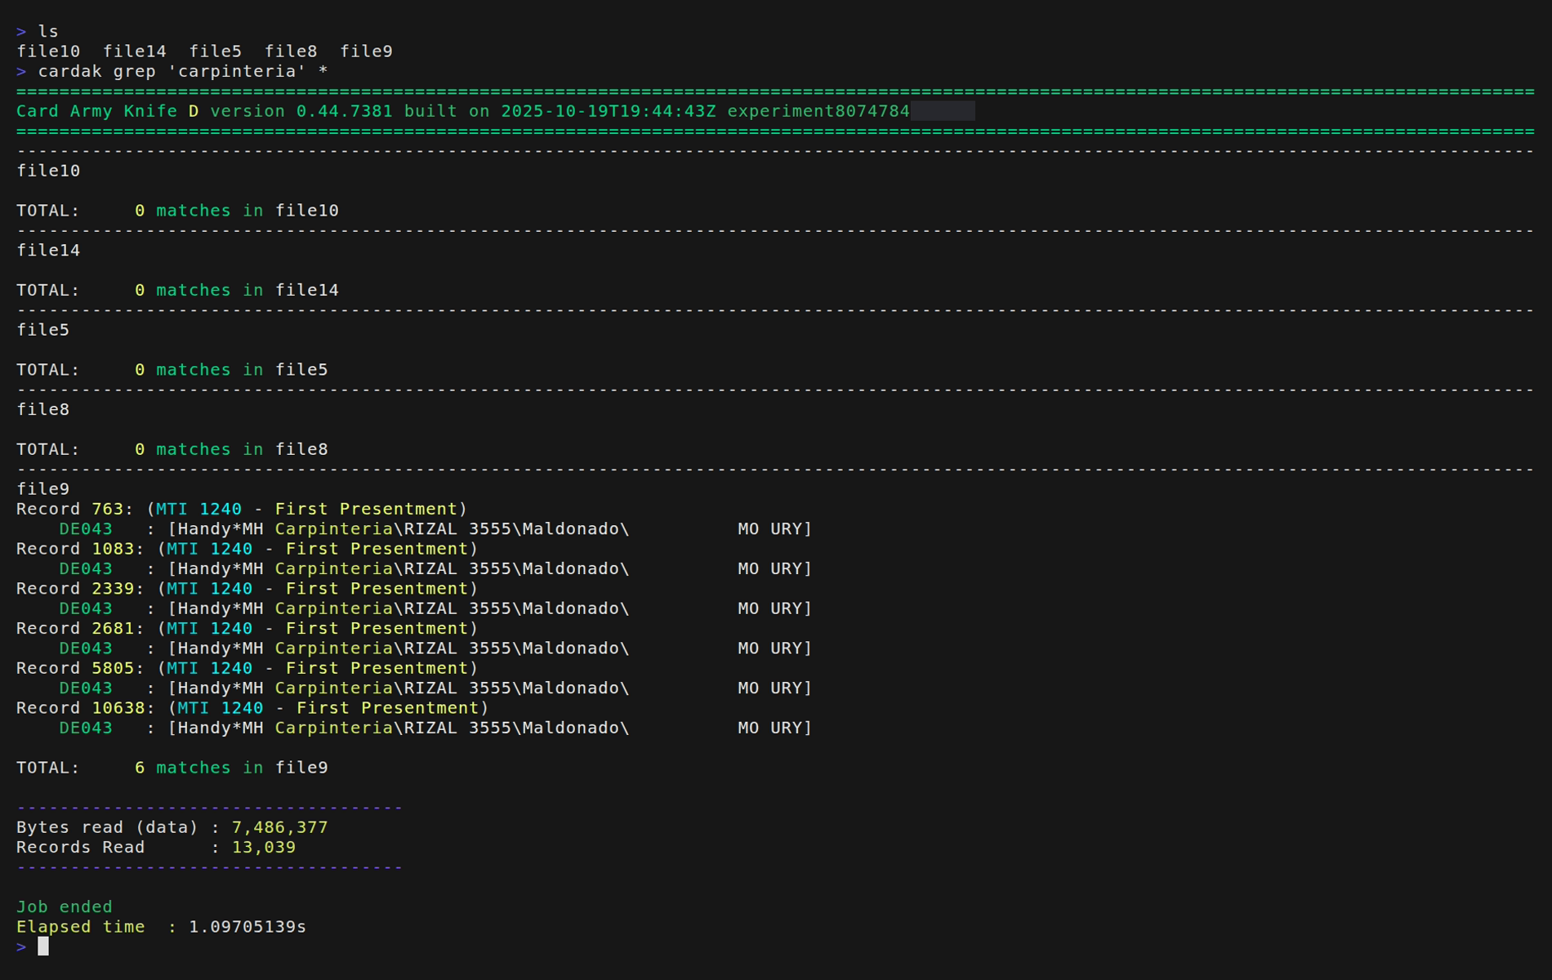Click the version number 0.44.7381 in the banner
This screenshot has width=1552, height=980.
tap(344, 111)
